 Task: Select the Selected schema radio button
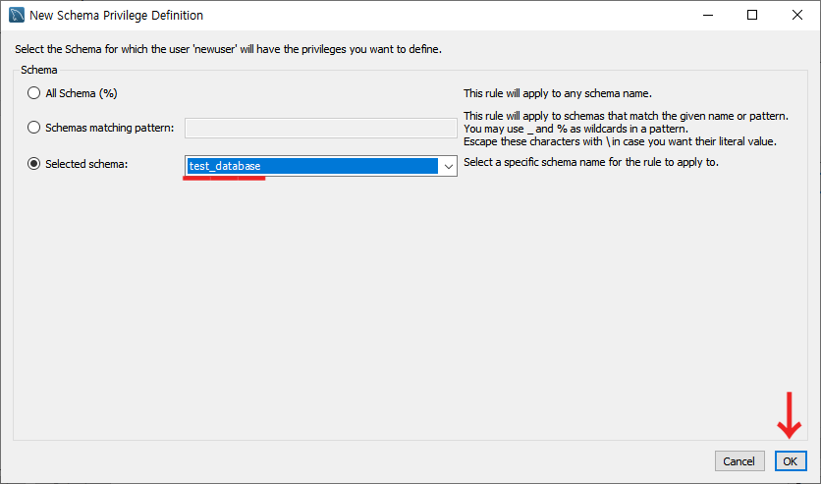pos(34,164)
